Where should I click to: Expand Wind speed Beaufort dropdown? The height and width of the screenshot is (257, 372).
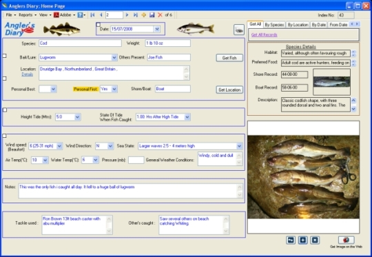click(x=59, y=146)
